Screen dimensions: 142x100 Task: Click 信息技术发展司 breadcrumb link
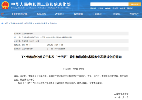click(41, 23)
